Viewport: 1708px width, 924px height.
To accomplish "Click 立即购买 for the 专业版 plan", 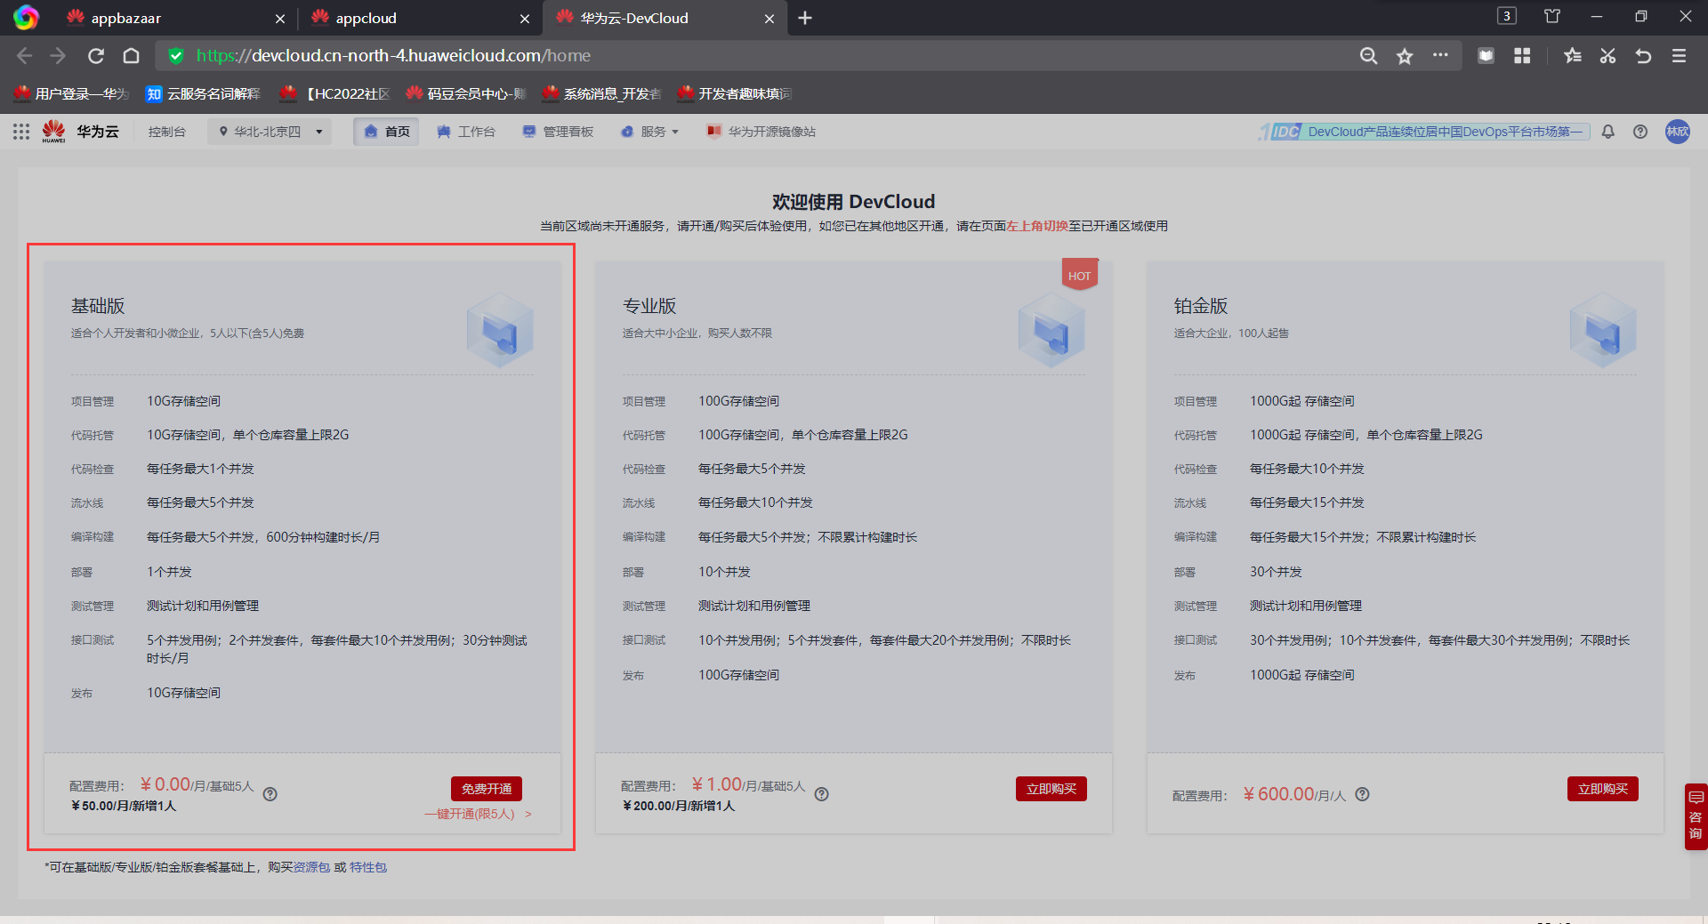I will click(1051, 789).
